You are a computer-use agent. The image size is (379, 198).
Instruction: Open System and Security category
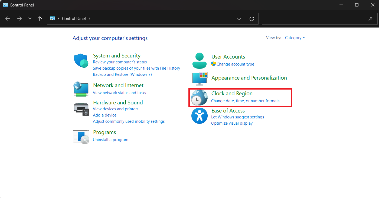coord(117,56)
